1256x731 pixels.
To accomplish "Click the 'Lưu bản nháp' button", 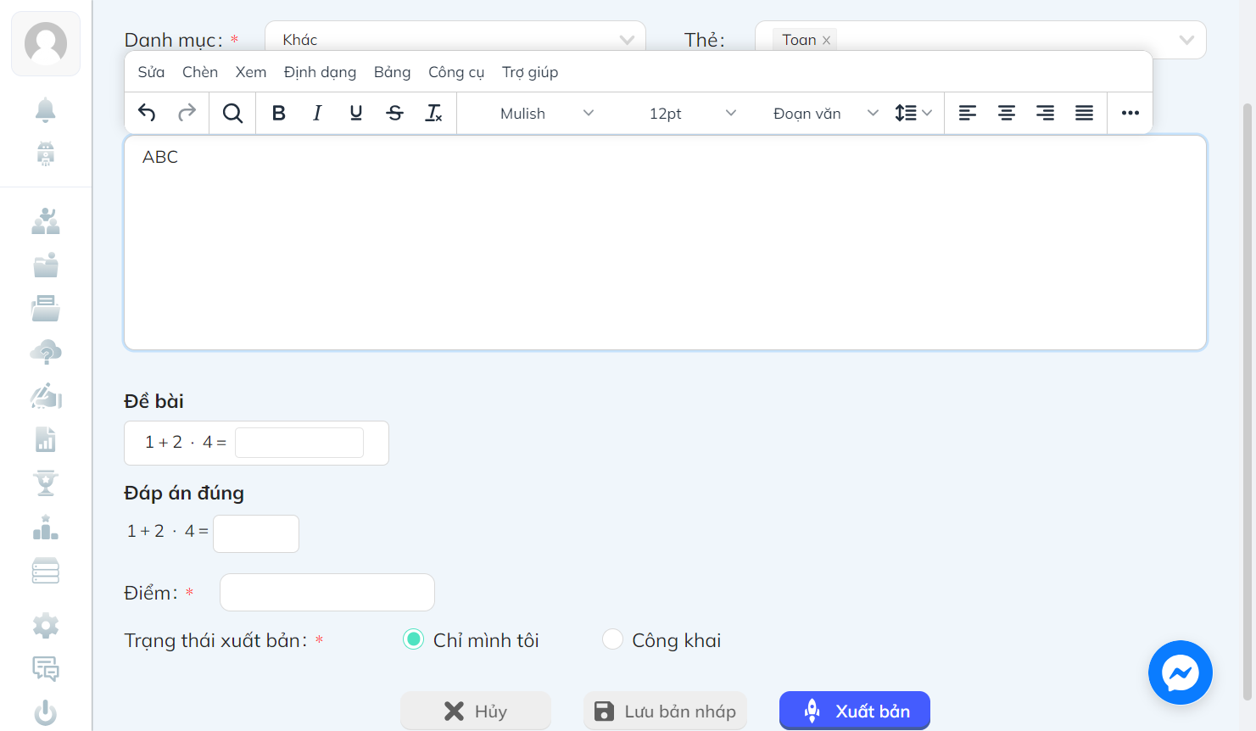I will coord(665,711).
